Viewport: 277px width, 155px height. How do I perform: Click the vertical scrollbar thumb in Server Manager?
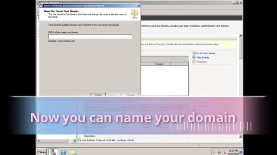click(241, 48)
